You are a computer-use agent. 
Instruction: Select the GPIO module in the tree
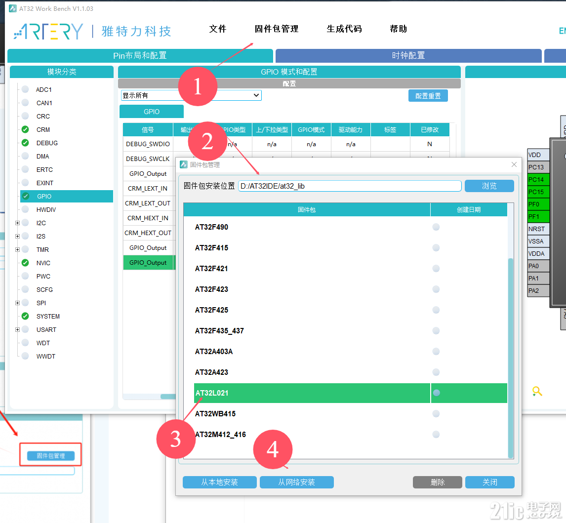[x=67, y=197]
